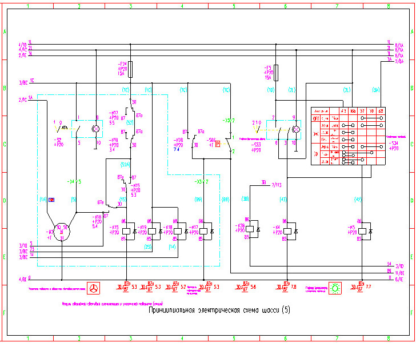The width and height of the screenshot is (416, 346).
Task: Click the (14) wire label
Action: 172,246
